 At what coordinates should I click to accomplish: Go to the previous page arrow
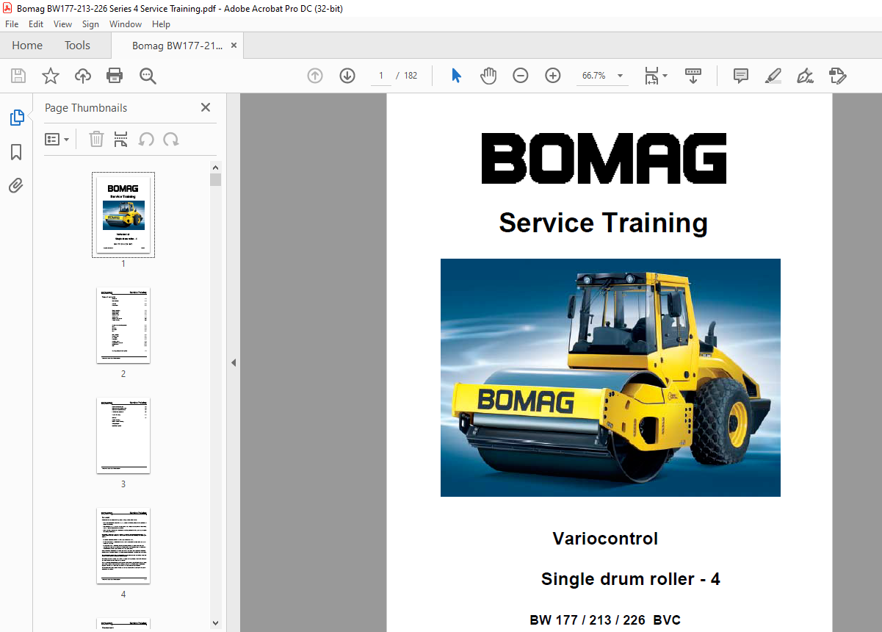[x=315, y=76]
